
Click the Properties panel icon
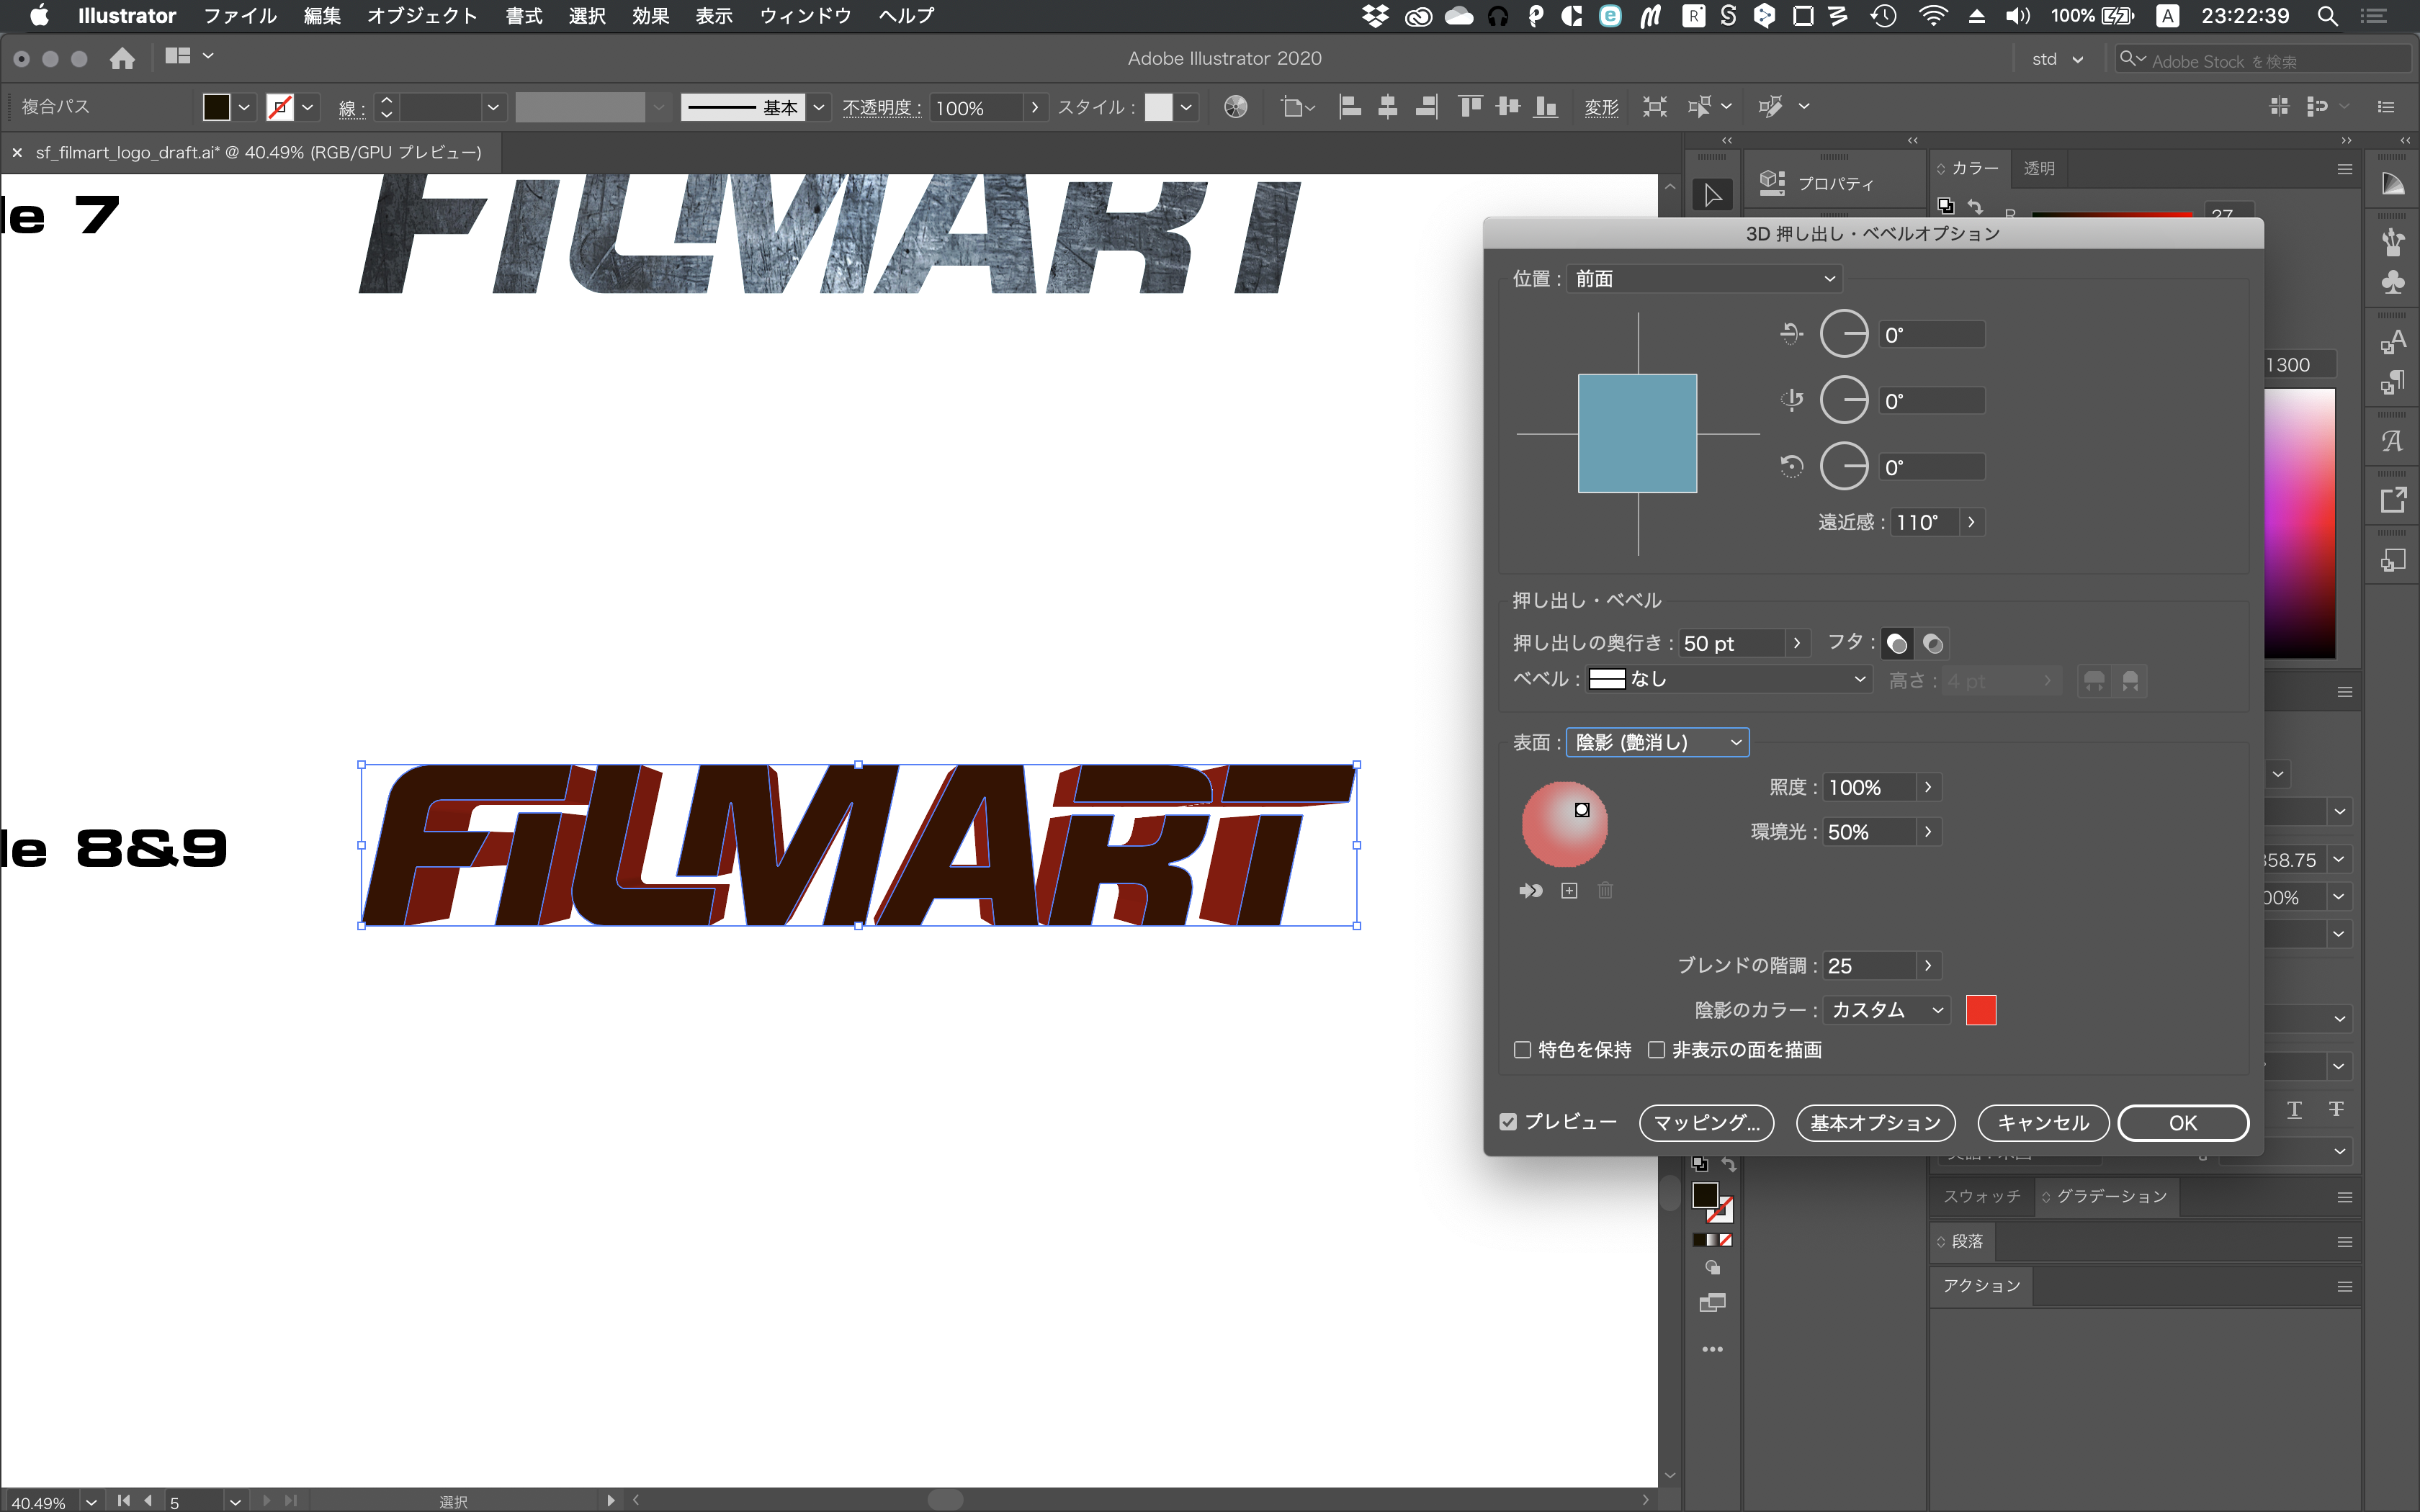[1772, 183]
